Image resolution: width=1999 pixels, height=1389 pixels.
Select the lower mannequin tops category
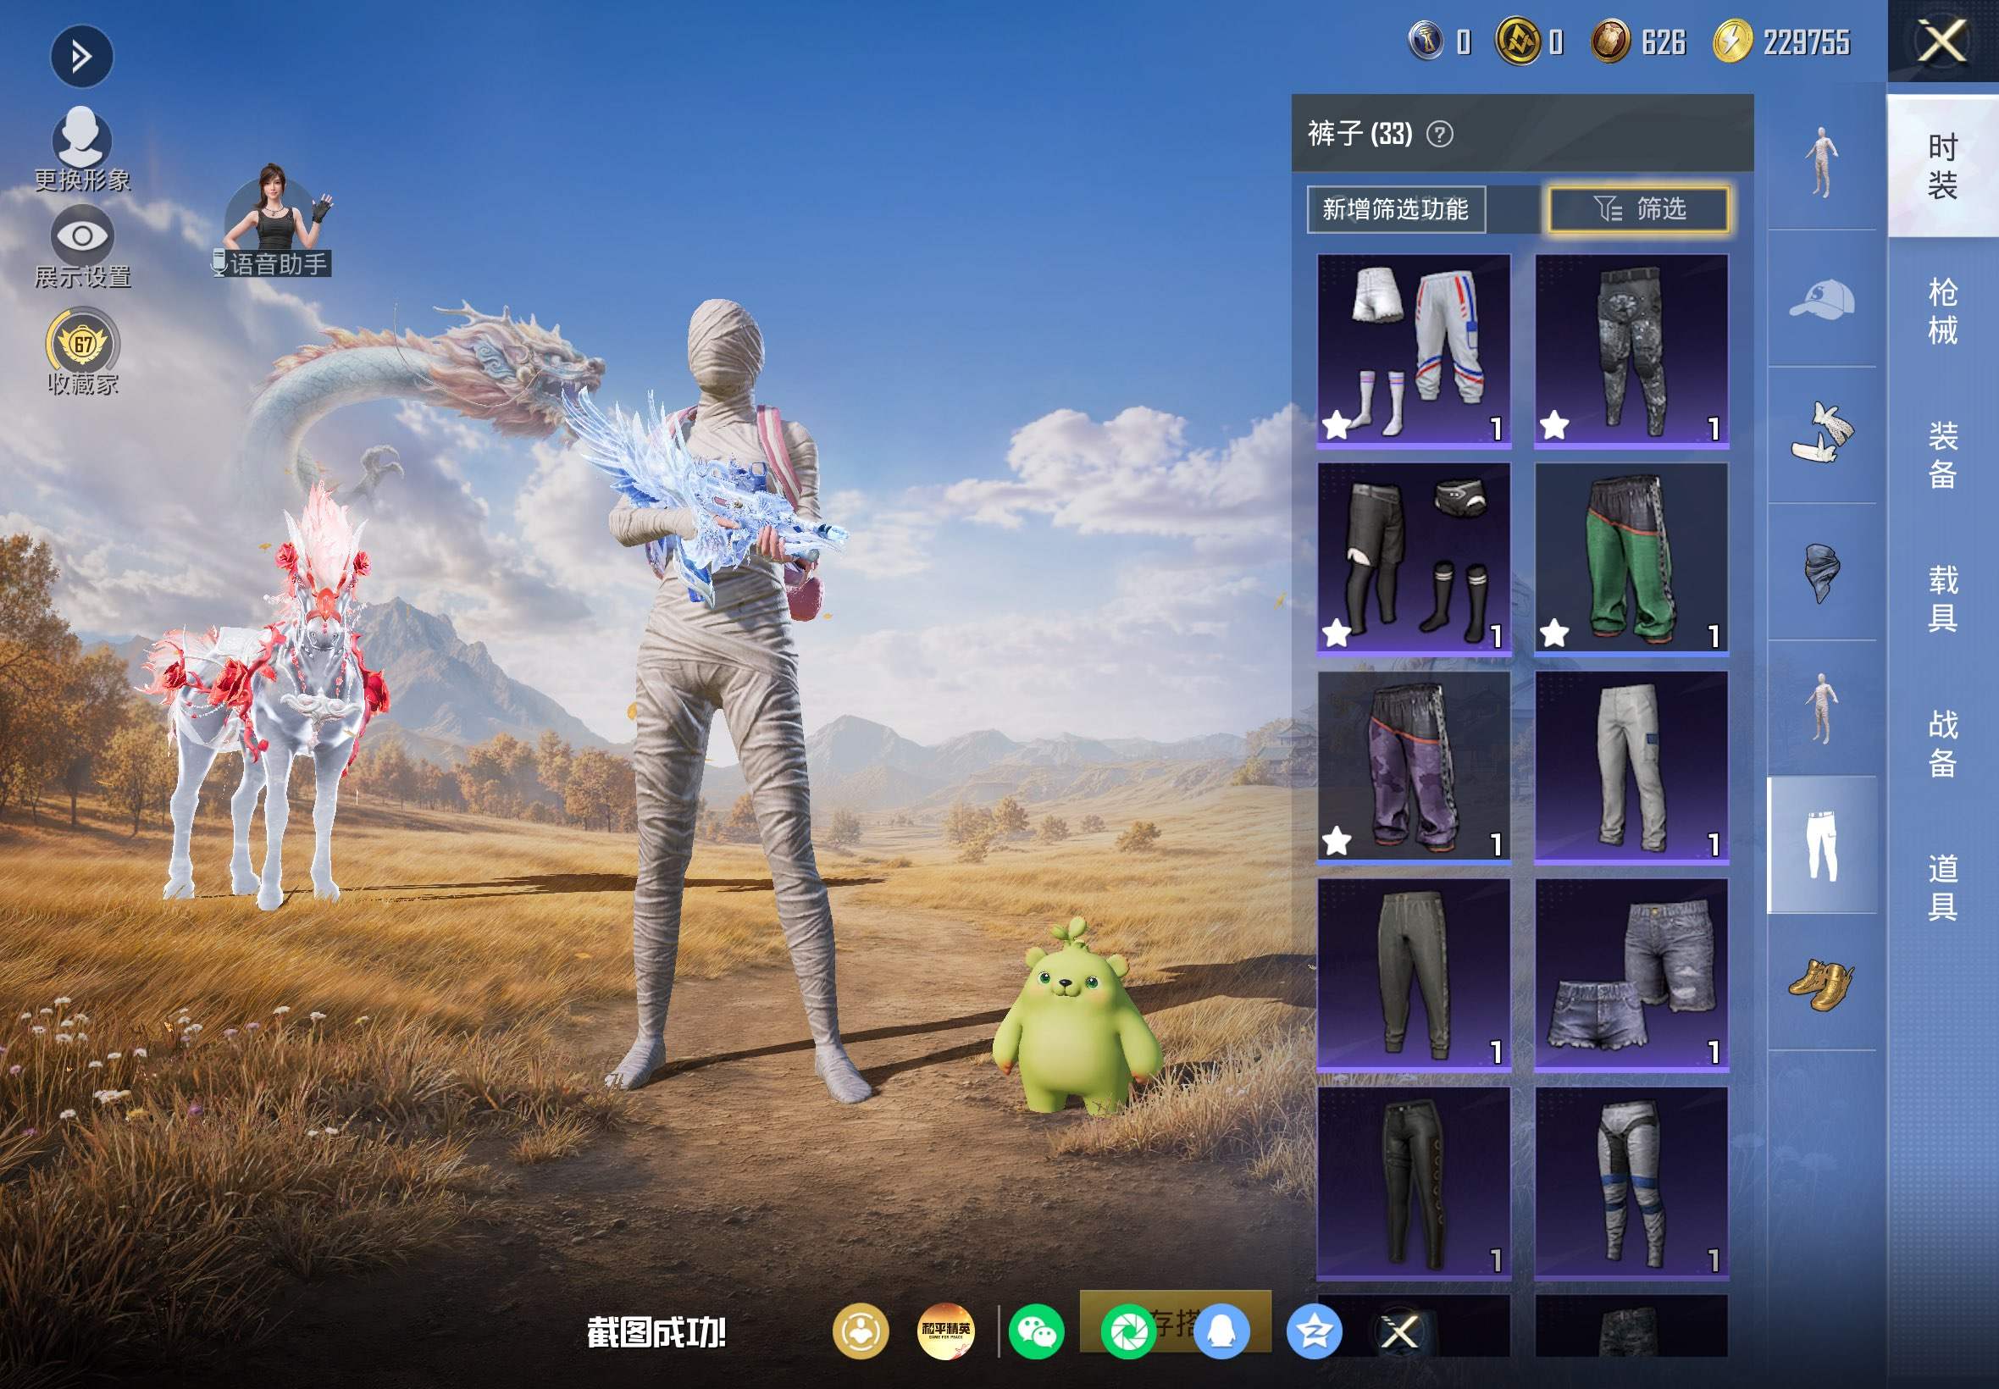click(x=1821, y=708)
